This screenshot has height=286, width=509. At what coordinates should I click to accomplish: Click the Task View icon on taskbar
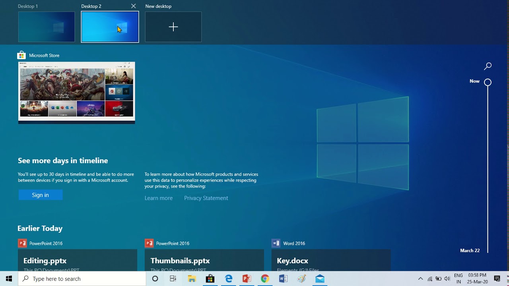[173, 279]
